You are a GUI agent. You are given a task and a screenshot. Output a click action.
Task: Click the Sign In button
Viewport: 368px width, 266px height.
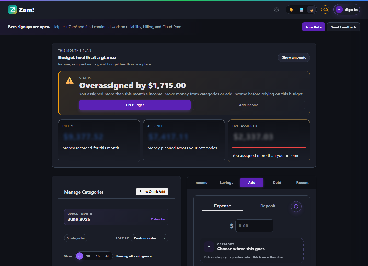pyautogui.click(x=347, y=10)
